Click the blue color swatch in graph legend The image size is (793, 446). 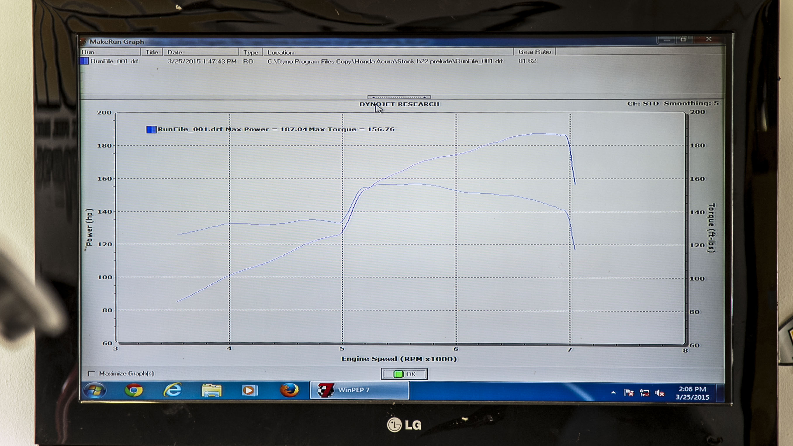(x=151, y=129)
